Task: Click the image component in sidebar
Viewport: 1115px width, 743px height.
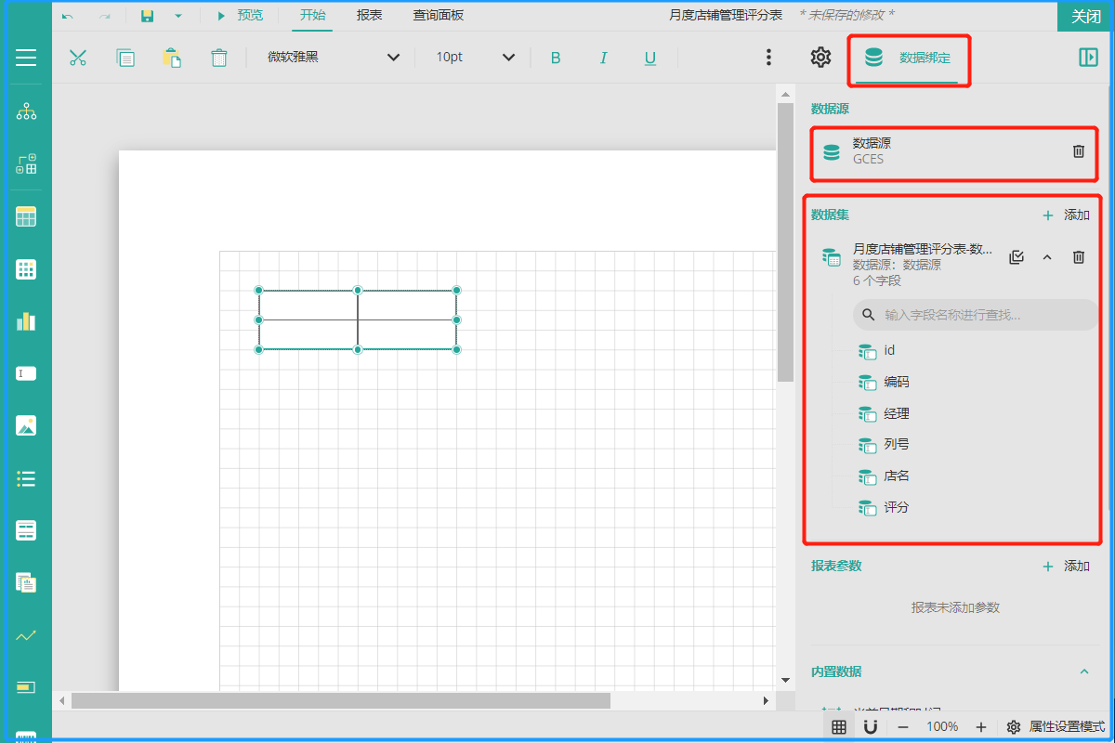Action: [26, 426]
